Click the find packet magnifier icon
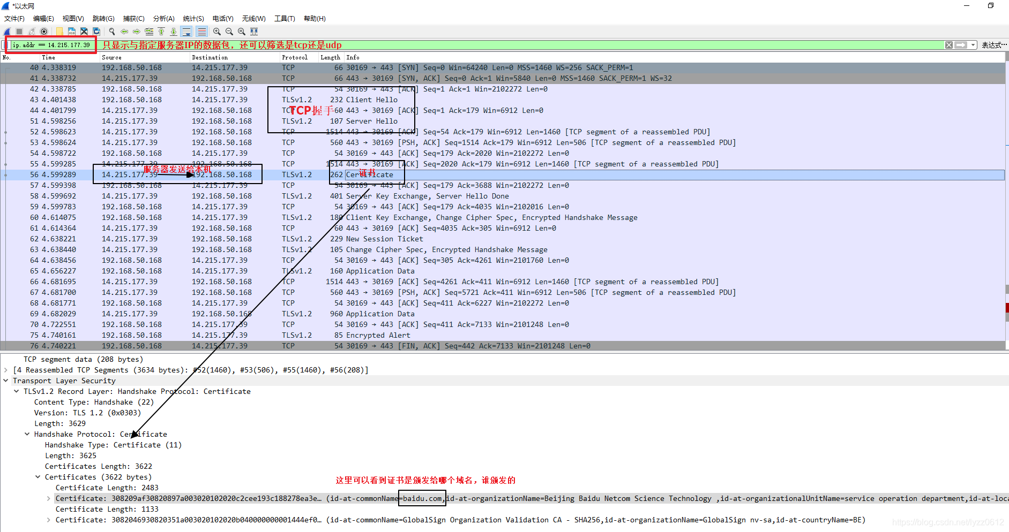 click(x=112, y=31)
